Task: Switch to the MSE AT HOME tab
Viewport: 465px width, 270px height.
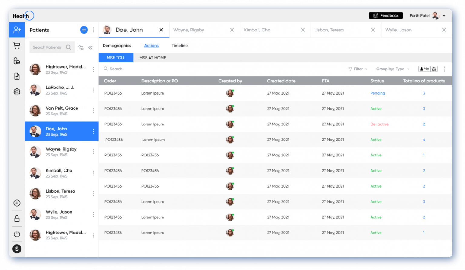Action: [152, 58]
